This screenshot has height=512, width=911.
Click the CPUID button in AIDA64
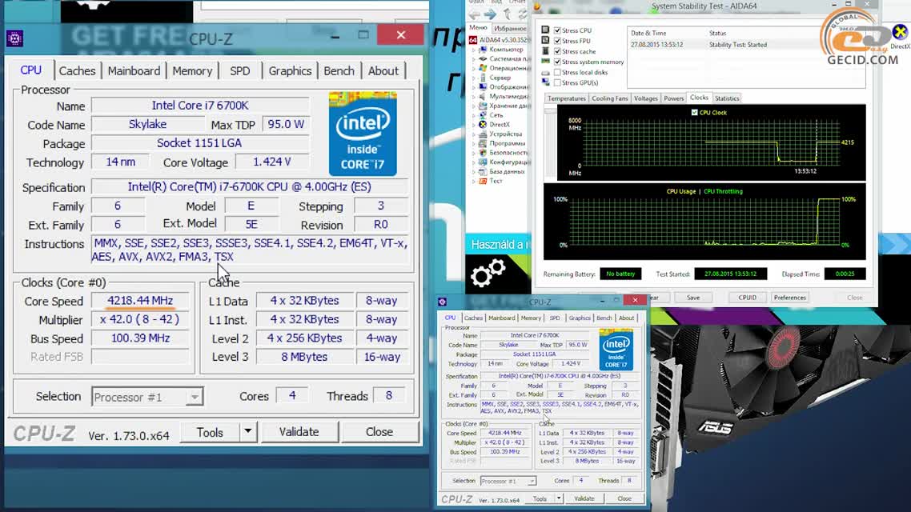click(x=747, y=298)
